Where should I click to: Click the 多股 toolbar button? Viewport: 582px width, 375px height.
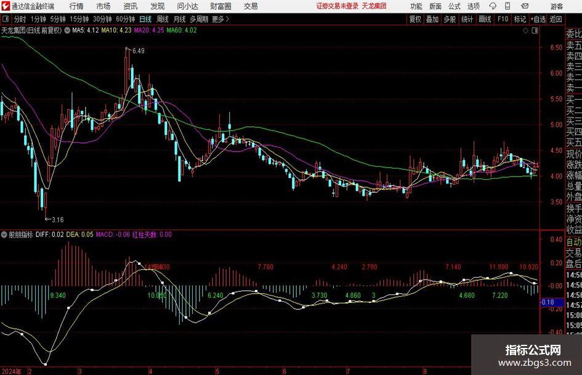450,19
